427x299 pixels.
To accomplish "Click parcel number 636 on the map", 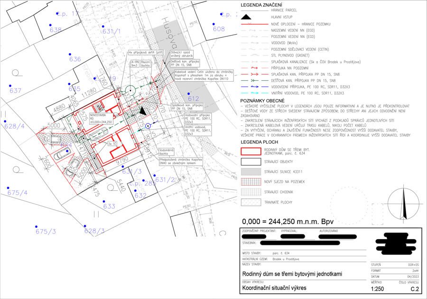I will pos(75,59).
